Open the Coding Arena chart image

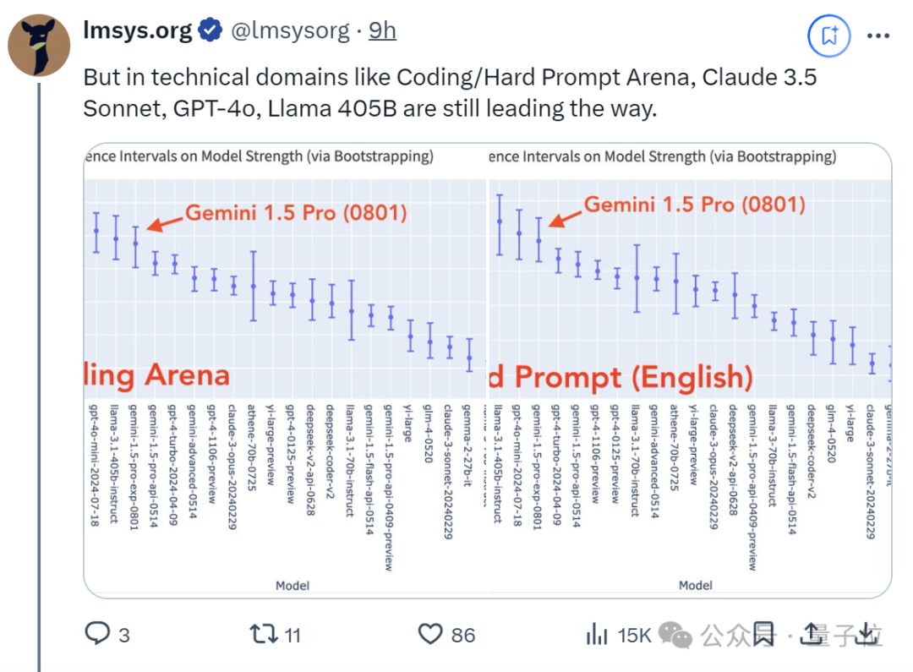coord(286,369)
